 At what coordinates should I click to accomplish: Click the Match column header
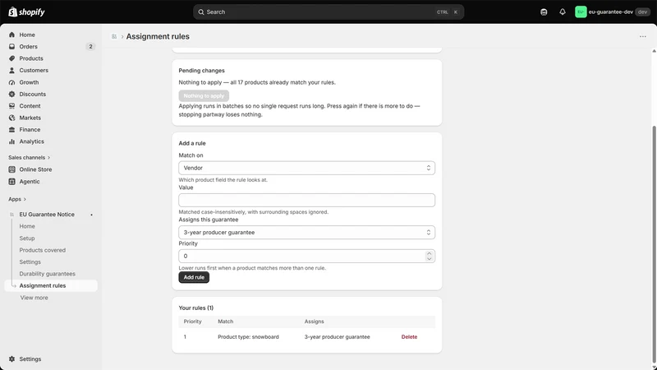[225, 321]
